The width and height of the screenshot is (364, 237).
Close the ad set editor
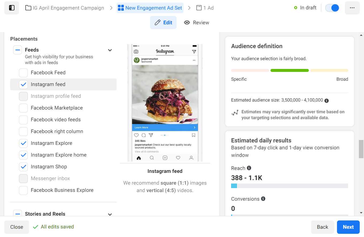[x=17, y=227]
